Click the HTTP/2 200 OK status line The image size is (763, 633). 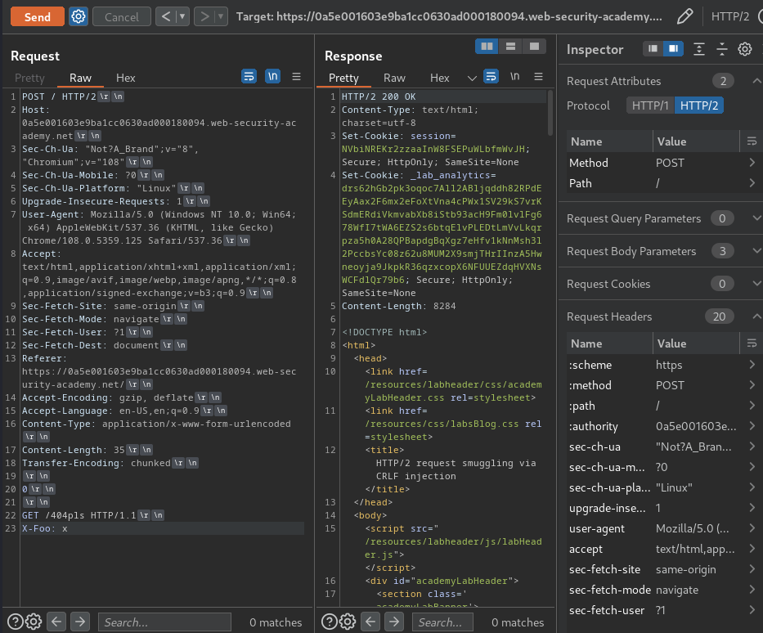(x=379, y=97)
